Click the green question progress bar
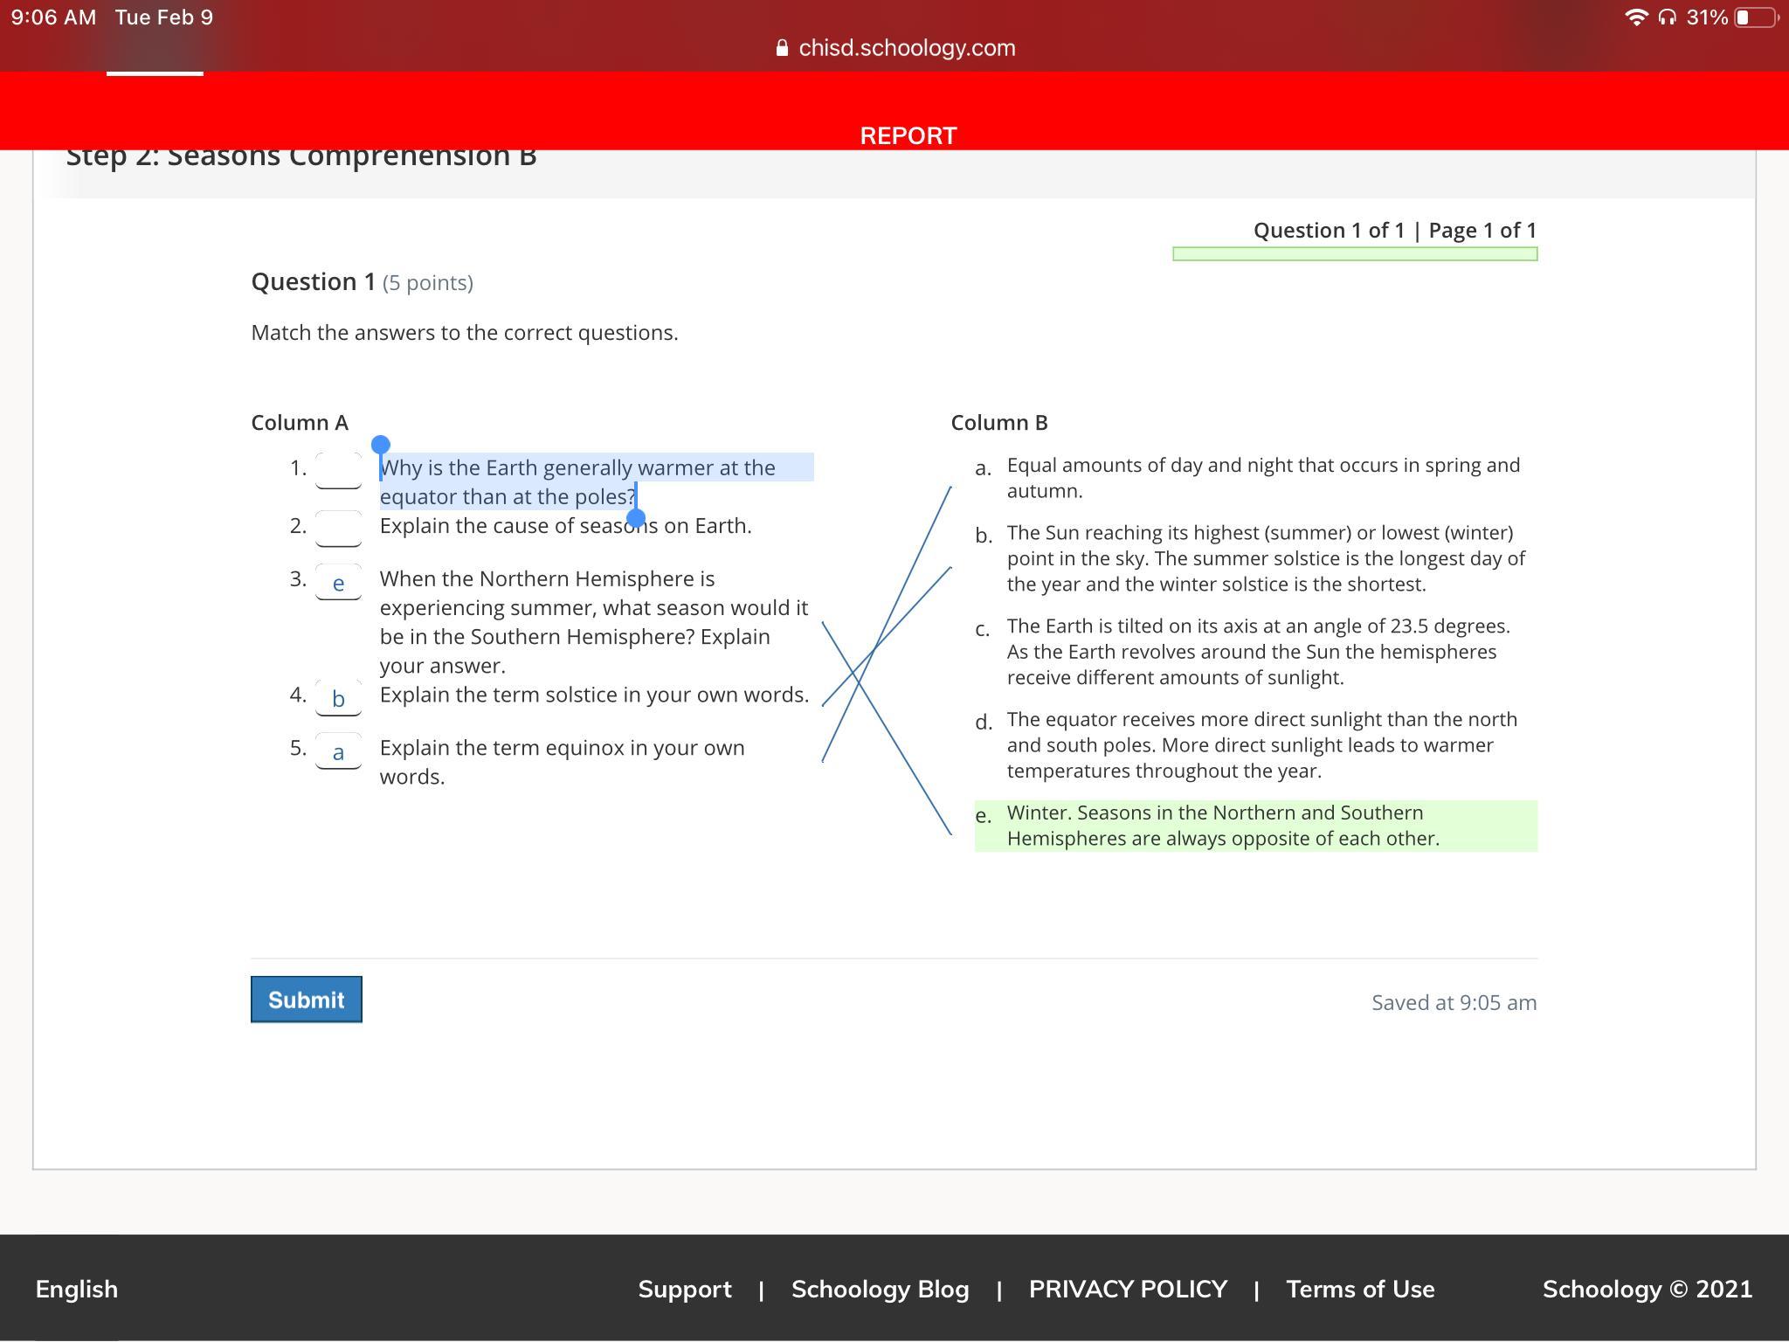 [x=1354, y=254]
